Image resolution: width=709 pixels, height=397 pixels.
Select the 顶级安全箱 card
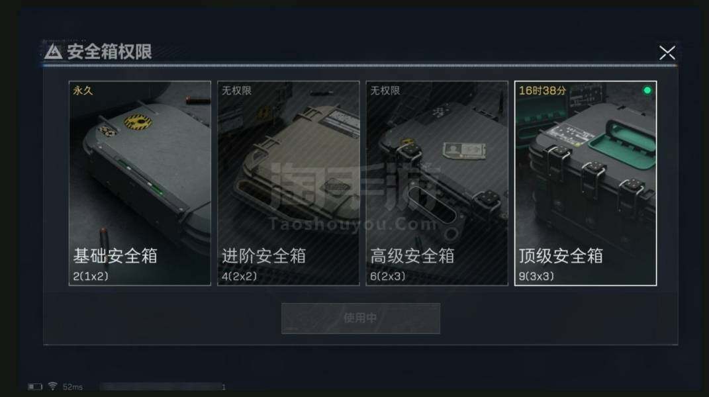pos(586,183)
